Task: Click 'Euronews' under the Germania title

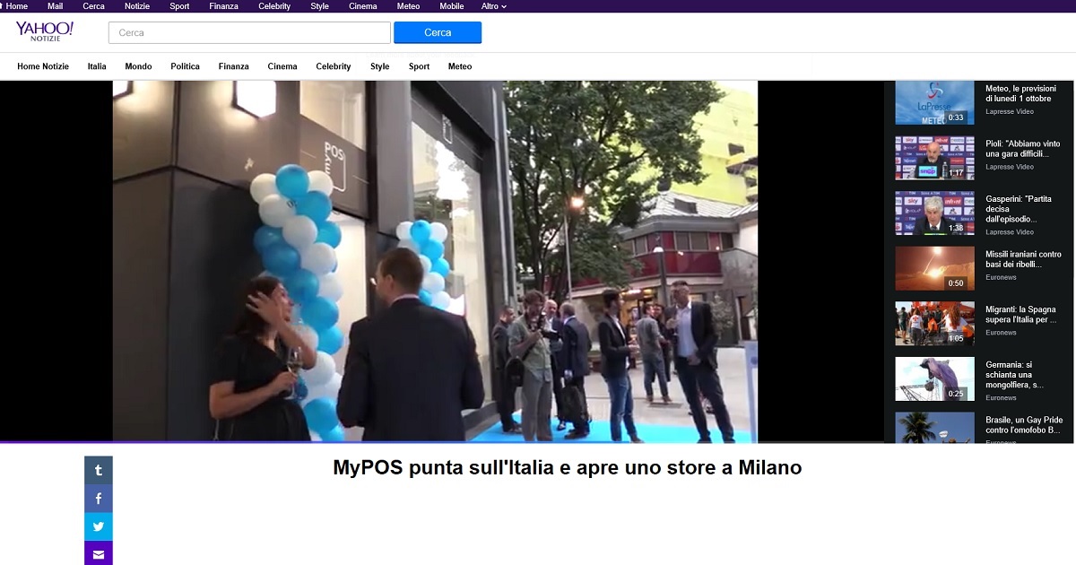Action: [1001, 397]
